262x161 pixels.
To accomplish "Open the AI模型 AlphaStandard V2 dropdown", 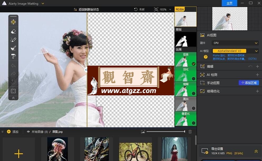I will [235, 51].
